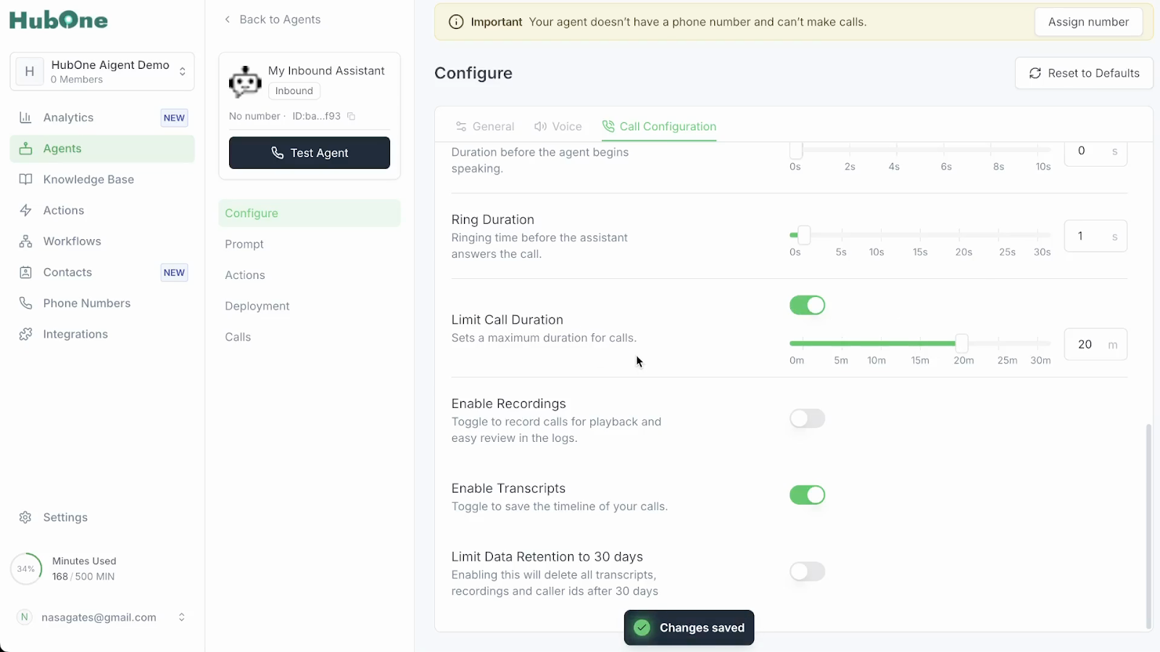Click the Integrations puzzle icon

[25, 334]
